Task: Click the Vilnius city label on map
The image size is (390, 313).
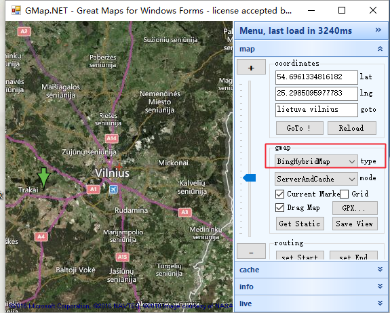Action: point(112,173)
